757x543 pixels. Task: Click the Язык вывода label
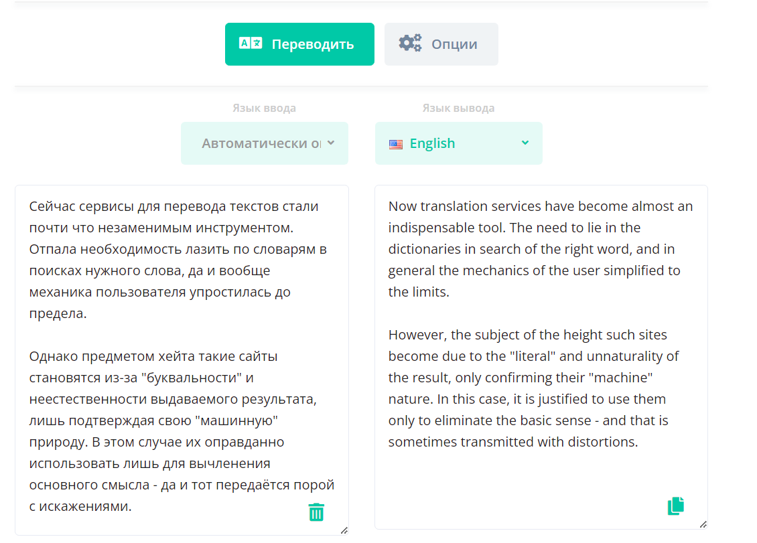pyautogui.click(x=458, y=108)
